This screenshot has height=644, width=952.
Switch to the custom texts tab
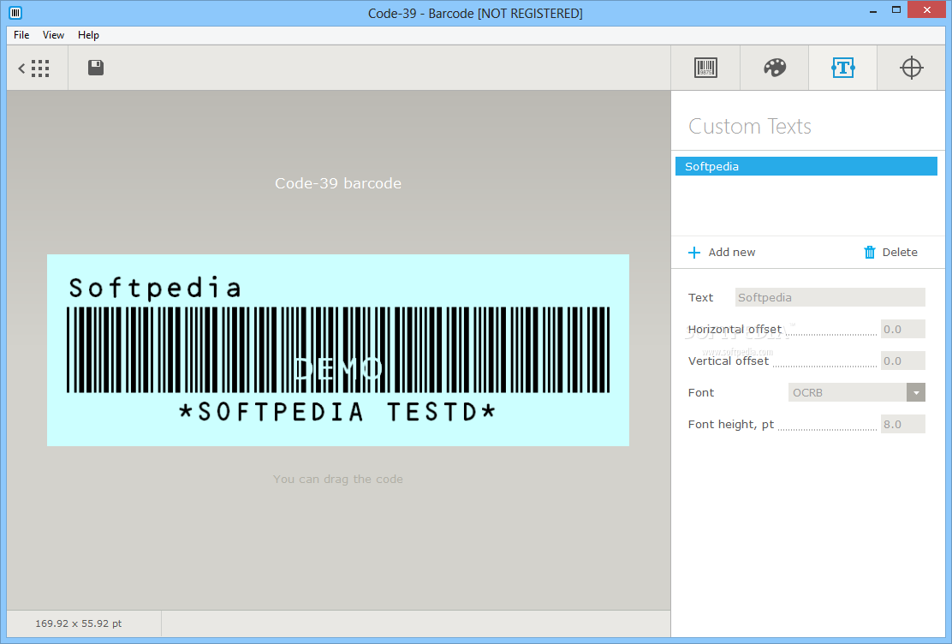coord(842,68)
